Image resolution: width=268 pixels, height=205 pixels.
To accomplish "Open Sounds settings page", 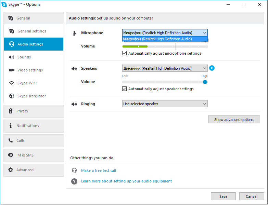I will coord(34,57).
